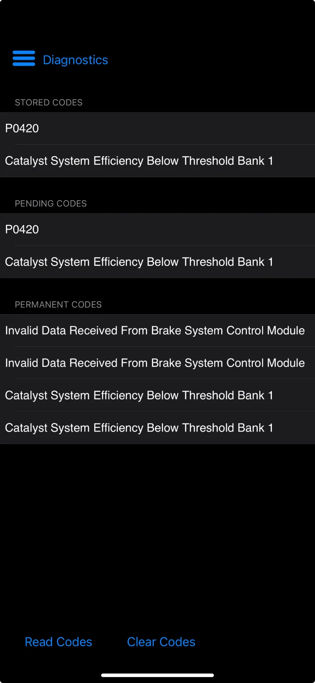Image resolution: width=315 pixels, height=683 pixels.
Task: Tap the Diagnostics title in header
Action: (x=76, y=60)
